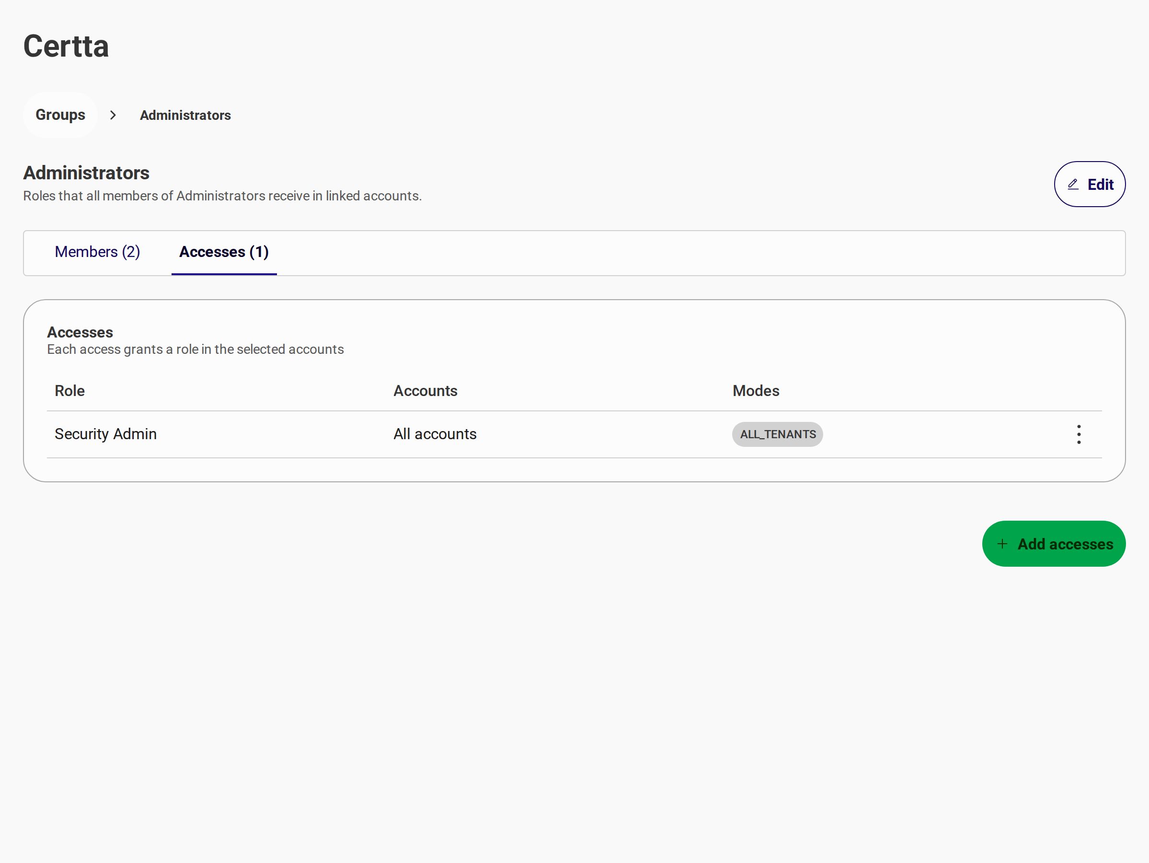Click the All accounts cell
1149x863 pixels.
(x=435, y=434)
